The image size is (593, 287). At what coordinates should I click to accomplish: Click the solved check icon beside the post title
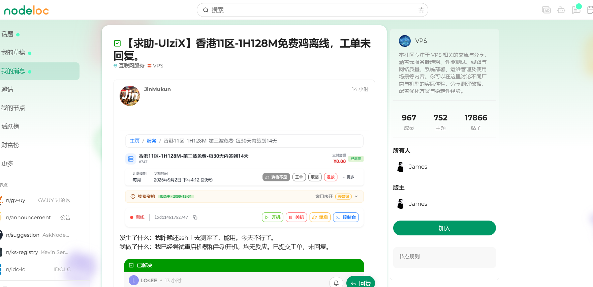pyautogui.click(x=117, y=43)
